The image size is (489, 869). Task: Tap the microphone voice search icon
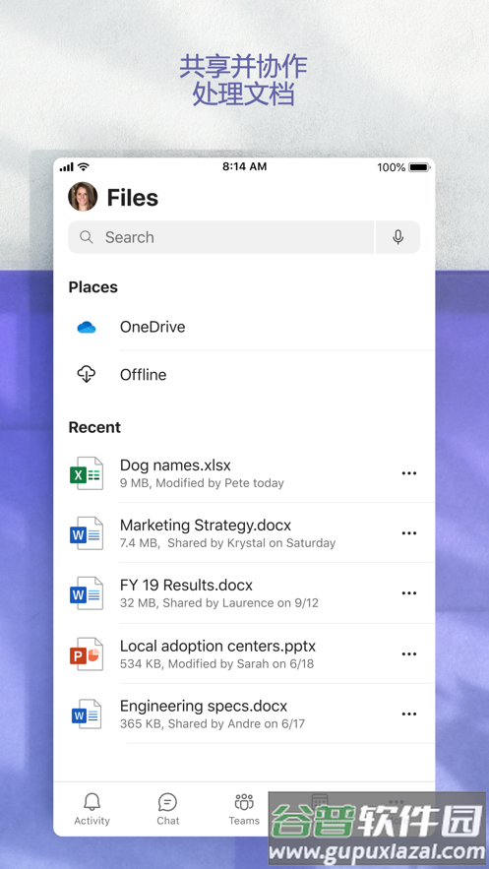397,237
